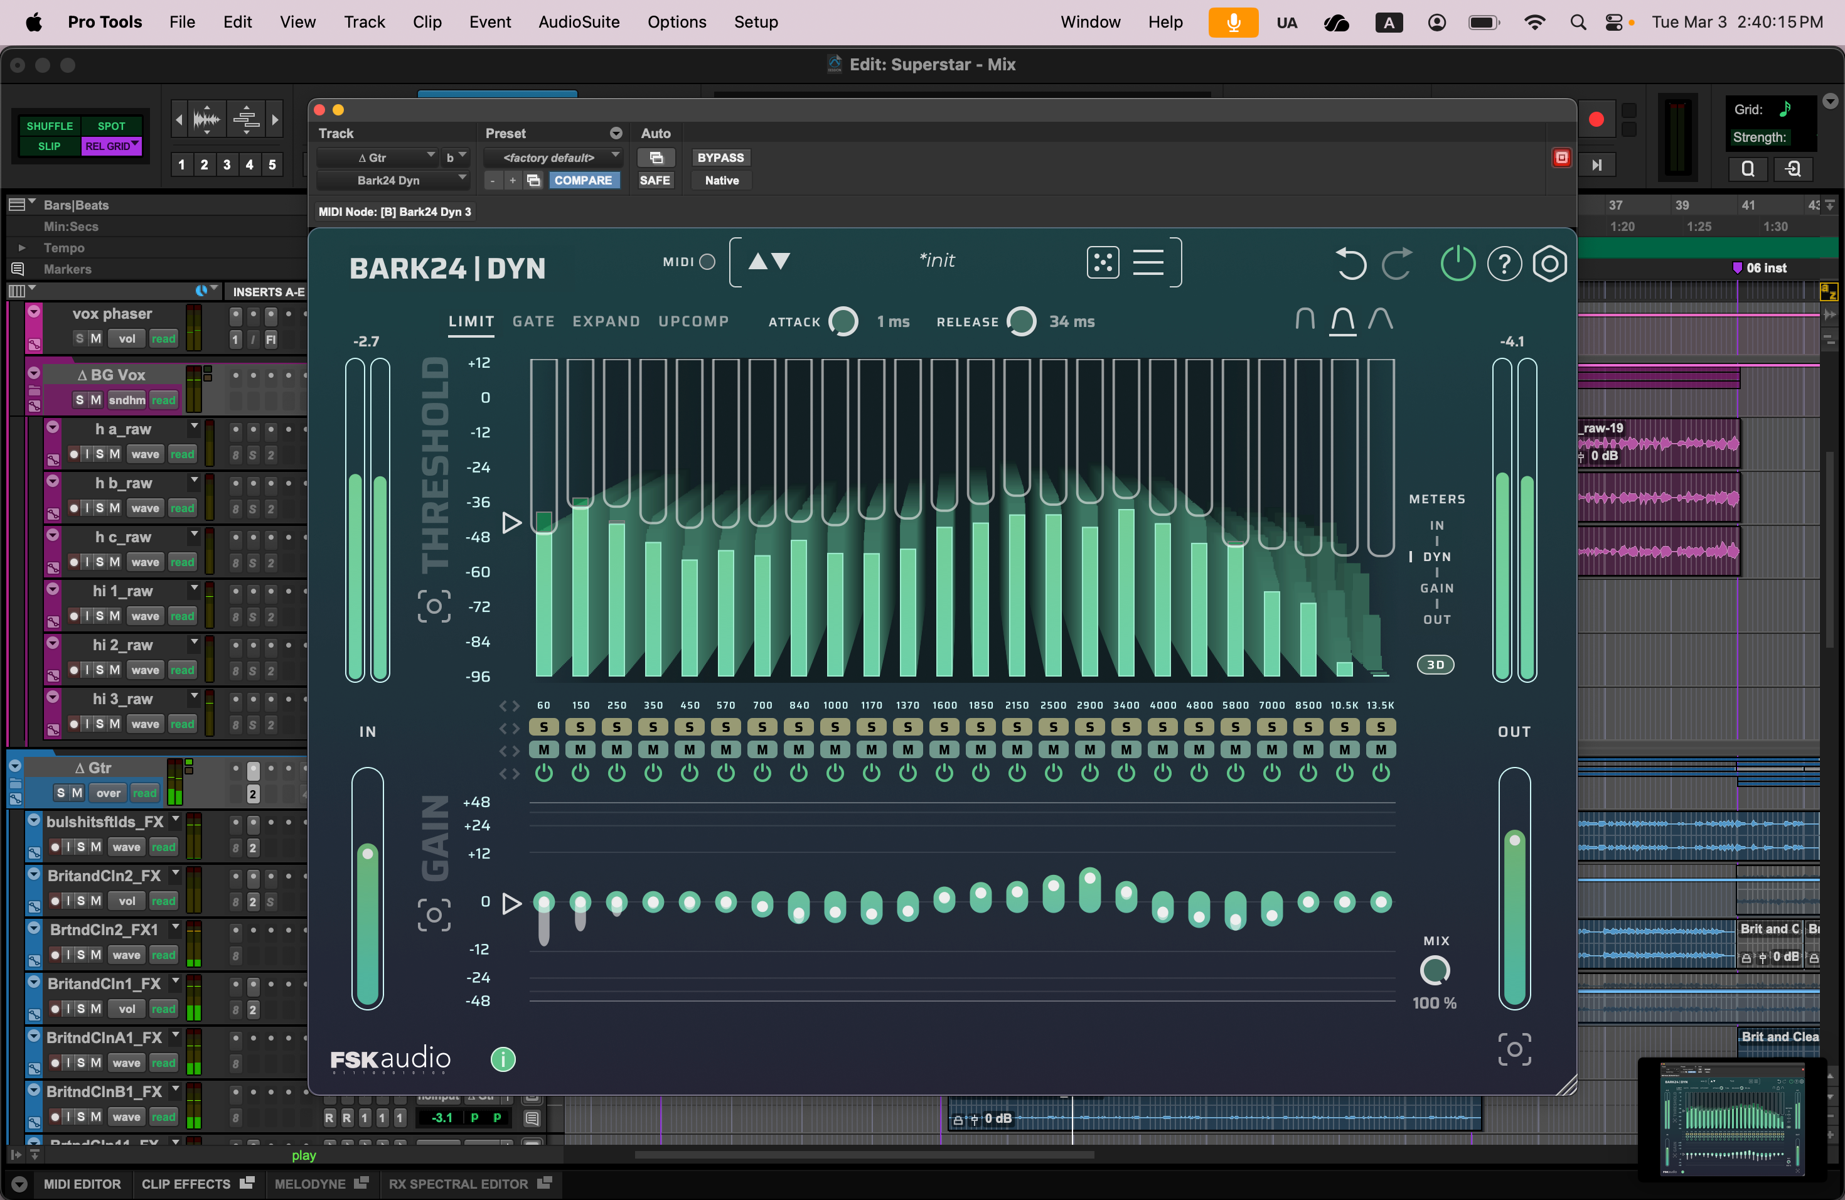This screenshot has width=1845, height=1200.
Task: Adjust the RELEASE knob
Action: [x=1022, y=322]
